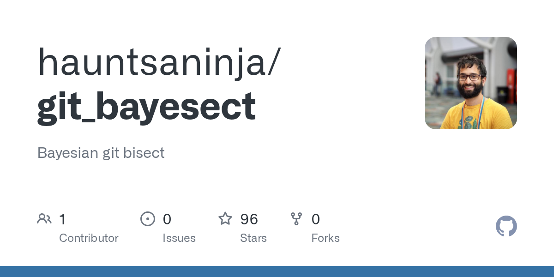554x277 pixels.
Task: Click the 96 stars count
Action: (249, 219)
